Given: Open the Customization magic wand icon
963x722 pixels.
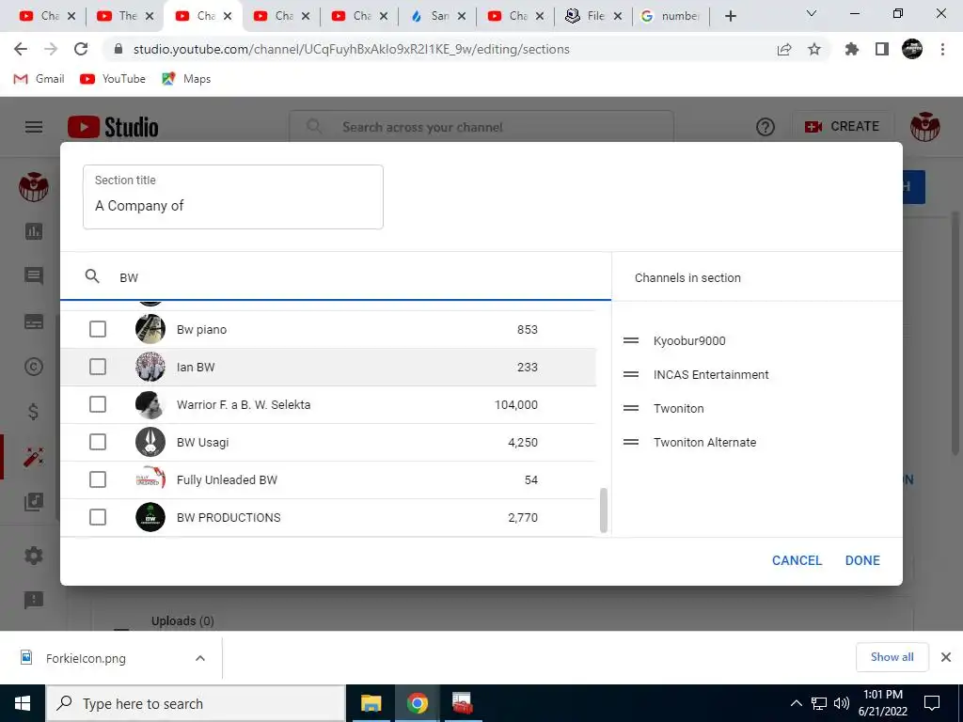Looking at the screenshot, I should (34, 457).
